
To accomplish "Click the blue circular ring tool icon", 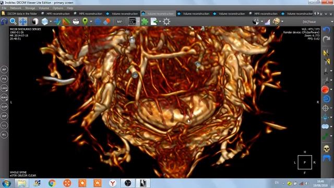I will 326,99.
